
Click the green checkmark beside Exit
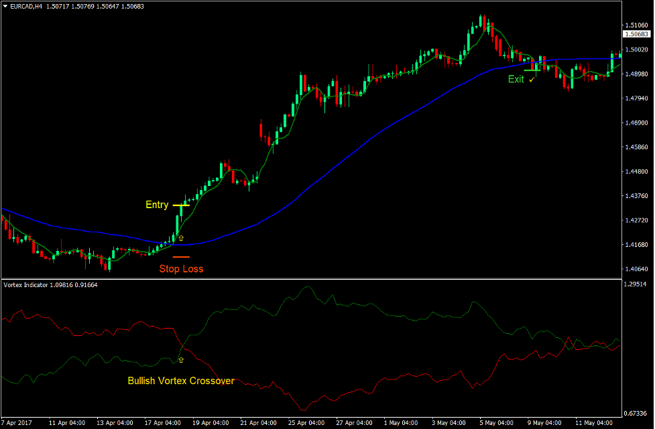click(x=532, y=78)
